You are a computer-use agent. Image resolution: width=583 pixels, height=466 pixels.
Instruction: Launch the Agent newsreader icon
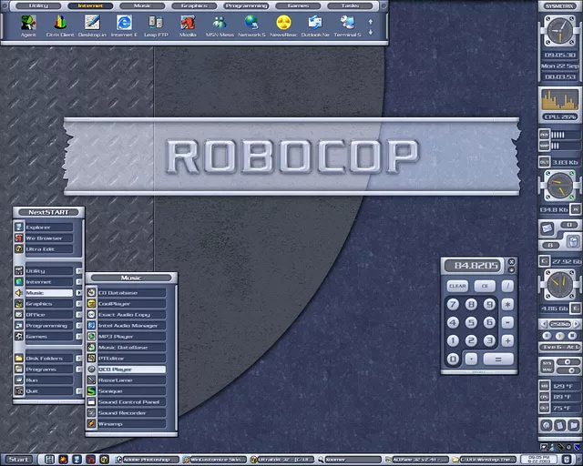pyautogui.click(x=28, y=23)
